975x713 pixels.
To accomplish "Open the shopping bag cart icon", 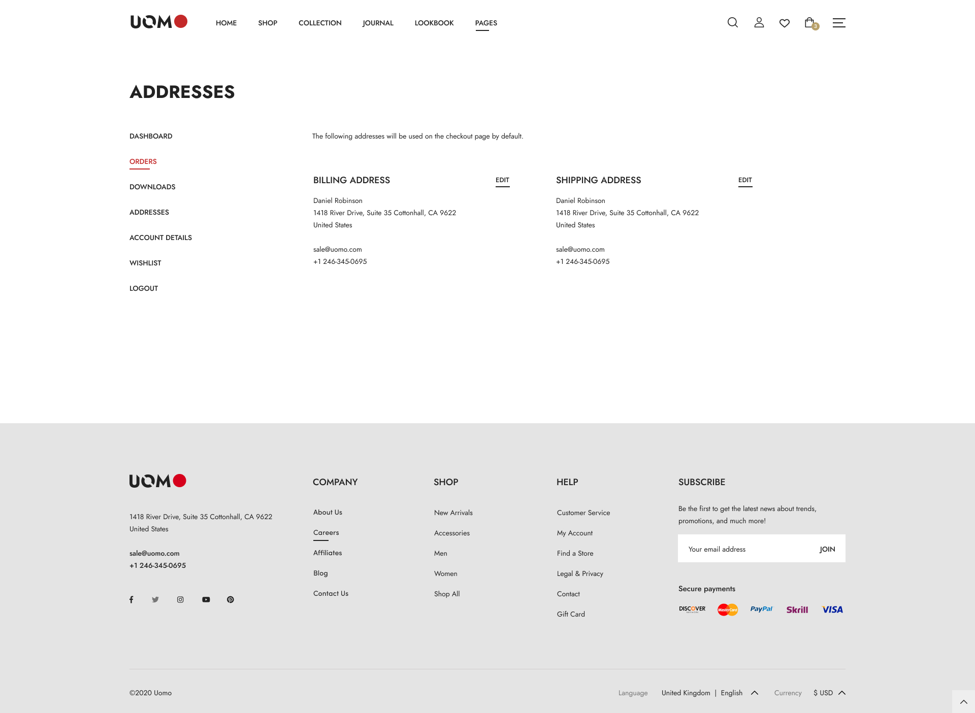I will 810,23.
